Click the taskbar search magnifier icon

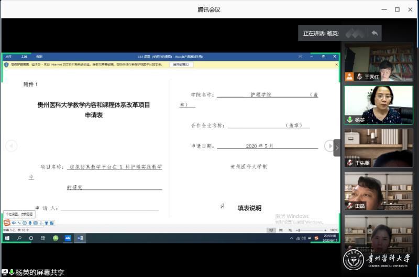pos(19,238)
